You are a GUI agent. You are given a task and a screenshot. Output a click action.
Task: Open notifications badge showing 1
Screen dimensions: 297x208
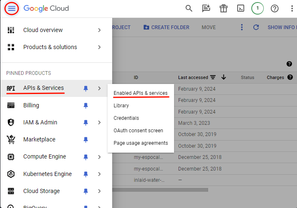click(x=258, y=8)
